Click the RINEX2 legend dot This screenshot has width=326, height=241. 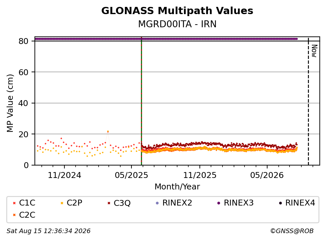pos(157,203)
